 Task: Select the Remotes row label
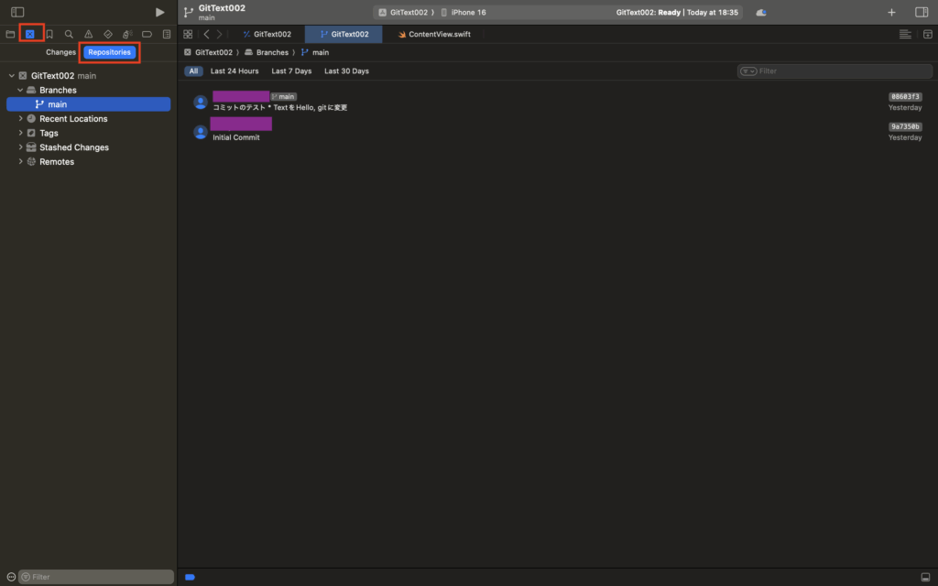click(57, 161)
